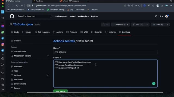Screen dimensions: 174x97
Task: Open the Unwatch dropdown arrow
Action: click(128, 25)
